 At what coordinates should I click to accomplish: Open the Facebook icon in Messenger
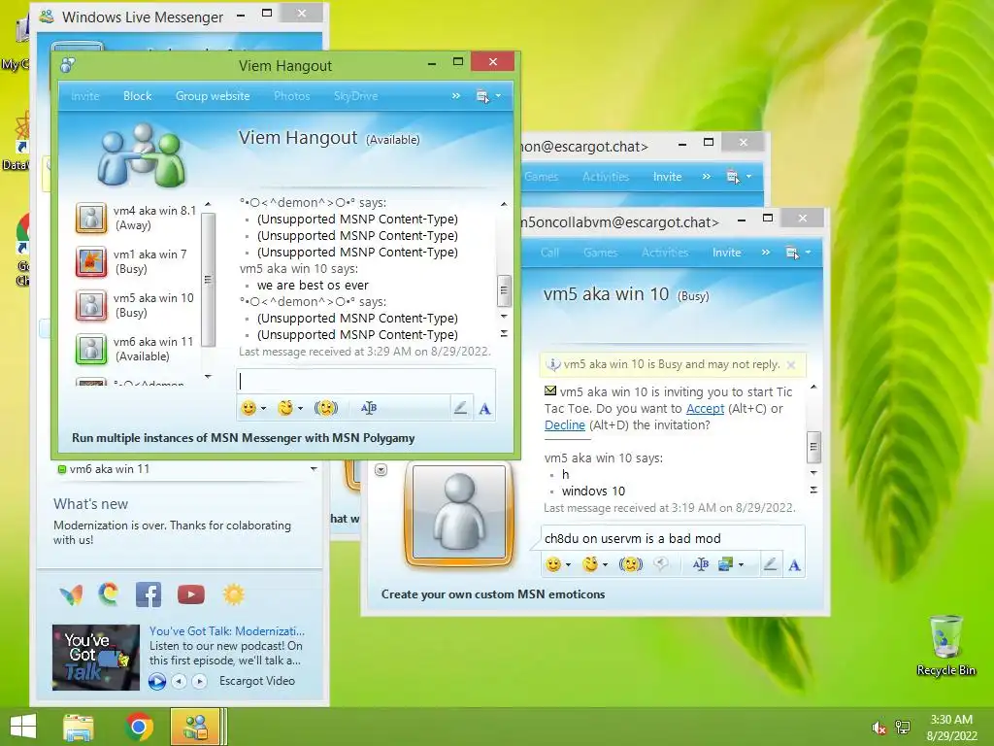click(149, 595)
